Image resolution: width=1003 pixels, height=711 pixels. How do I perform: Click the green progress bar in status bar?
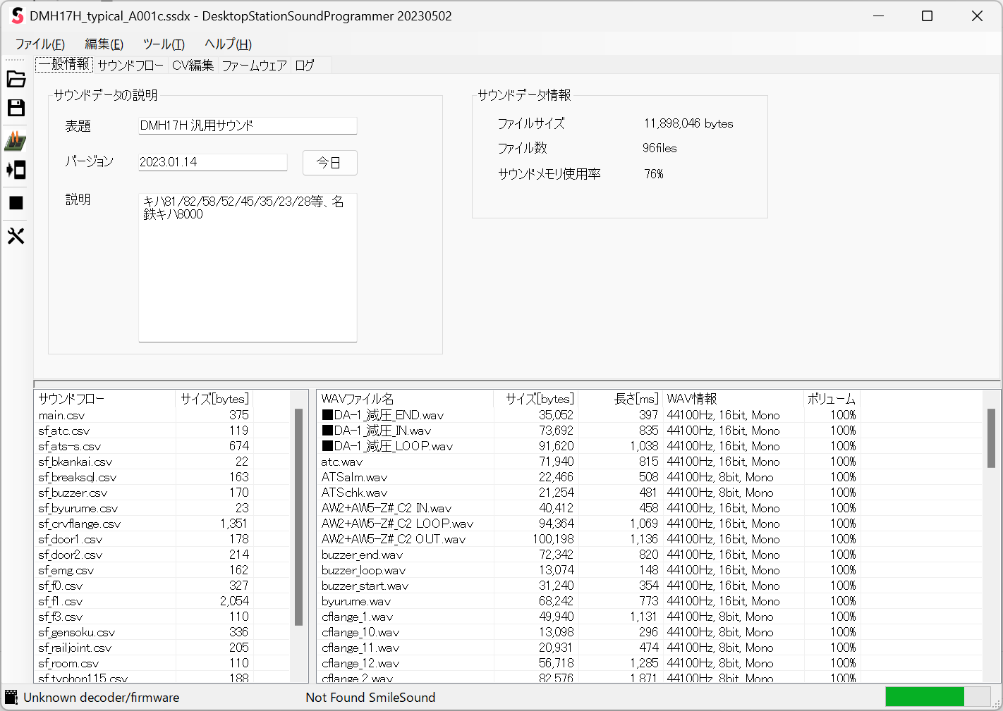point(924,697)
